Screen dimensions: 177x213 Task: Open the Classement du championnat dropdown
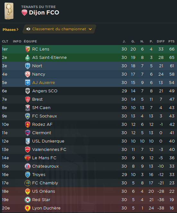[59, 29]
